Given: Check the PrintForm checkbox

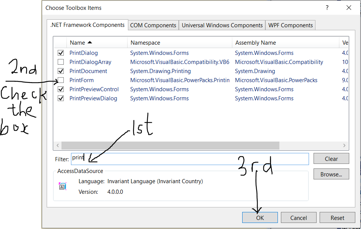Looking at the screenshot, I should click(x=61, y=80).
